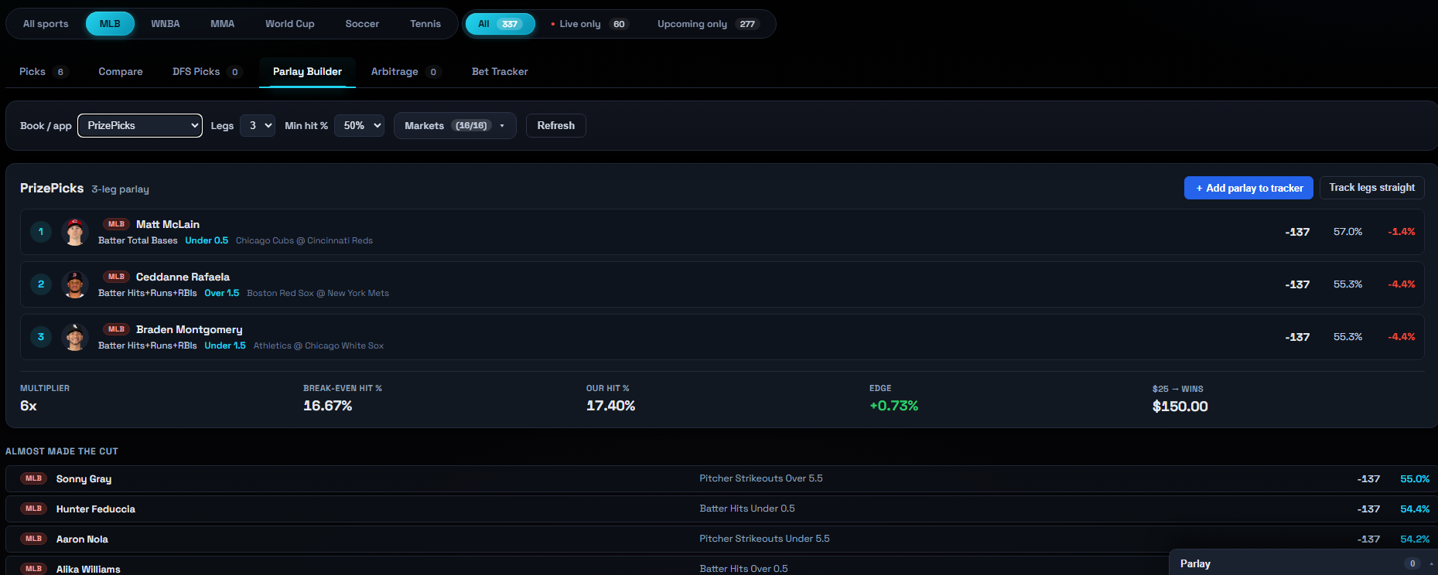Select the All sports filter

[x=46, y=24]
